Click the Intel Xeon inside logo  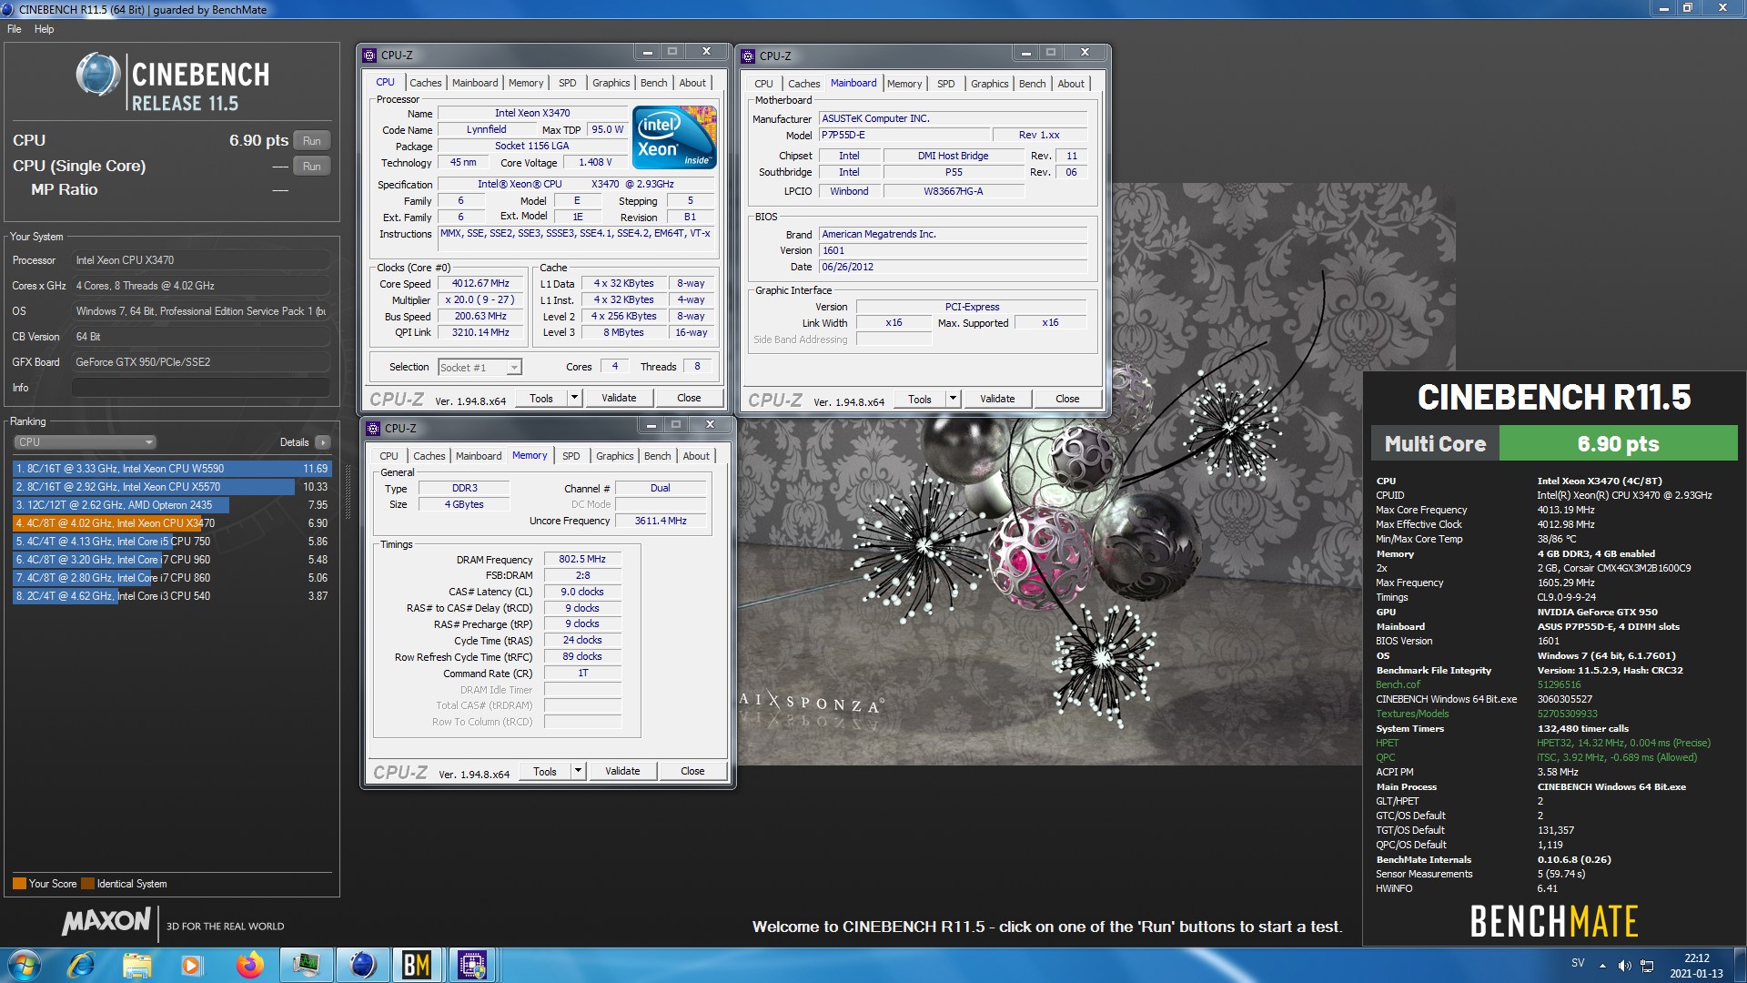pos(674,137)
